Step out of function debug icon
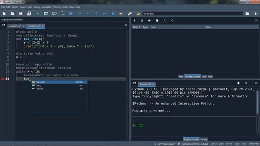The height and width of the screenshot is (146, 260). (96, 13)
